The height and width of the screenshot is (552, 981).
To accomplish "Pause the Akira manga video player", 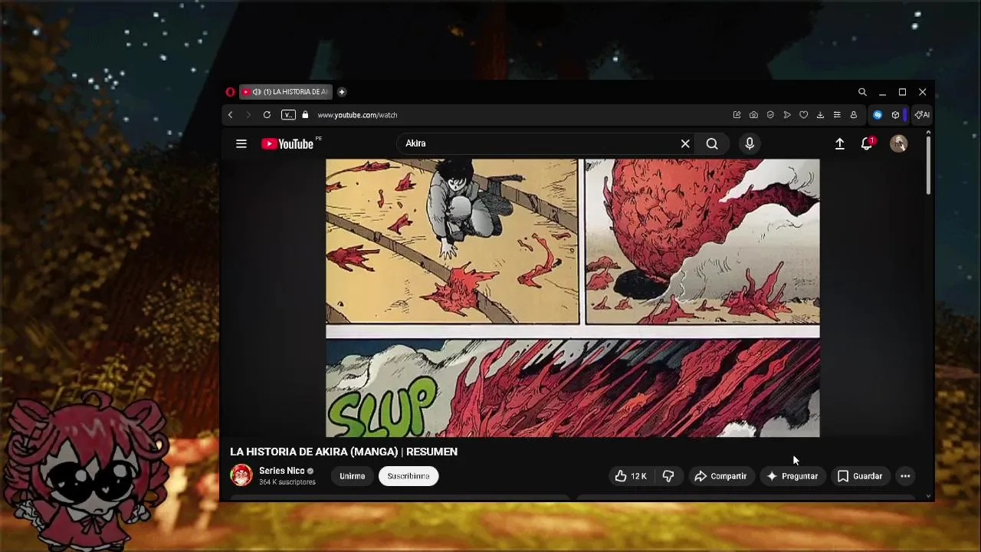I will (573, 298).
